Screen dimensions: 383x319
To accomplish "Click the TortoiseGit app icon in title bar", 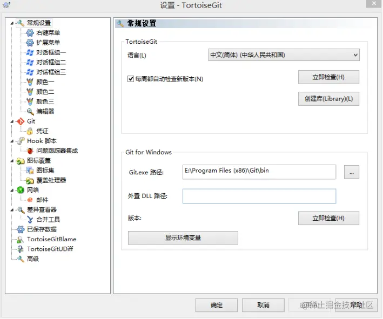I will [6, 5].
